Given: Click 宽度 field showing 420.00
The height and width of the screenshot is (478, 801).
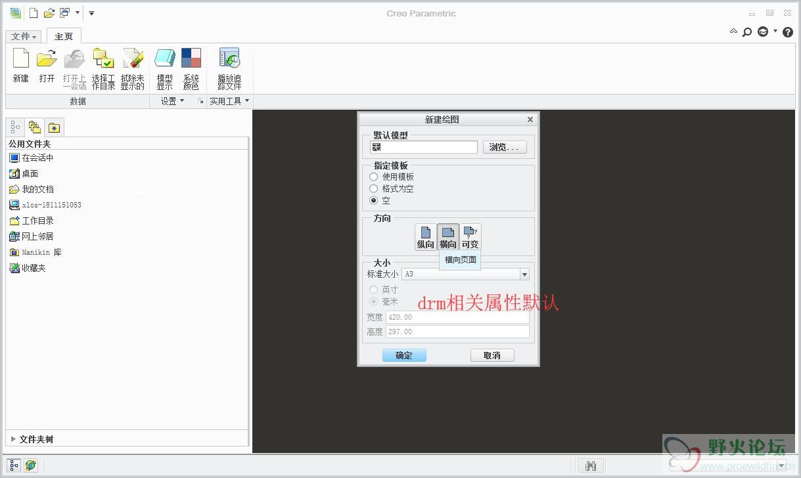Looking at the screenshot, I should click(458, 317).
